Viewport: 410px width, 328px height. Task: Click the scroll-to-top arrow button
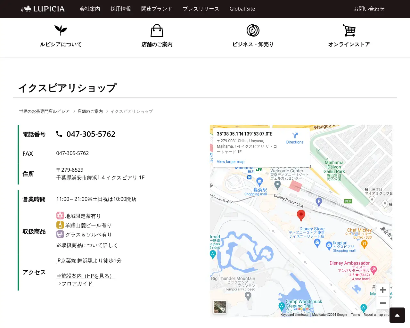coord(397,315)
